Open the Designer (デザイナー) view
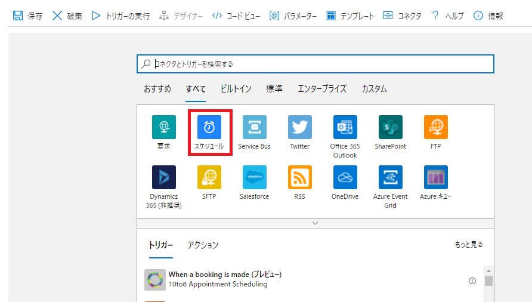This screenshot has width=532, height=302. 181,16
